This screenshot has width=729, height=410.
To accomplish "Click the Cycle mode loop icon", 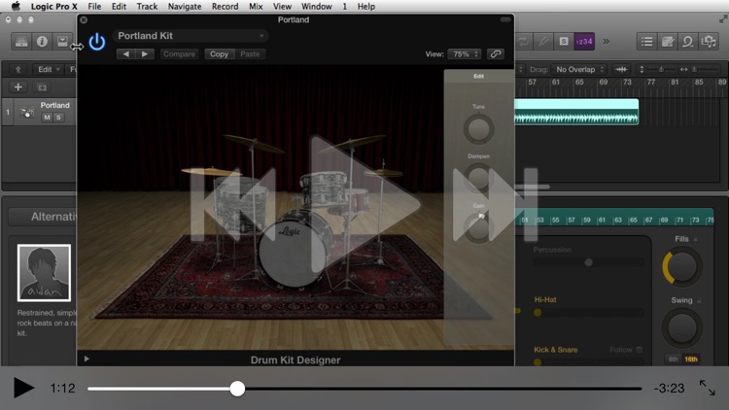I will 523,42.
